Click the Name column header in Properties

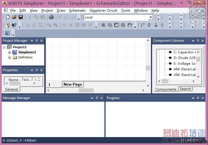coord(13,79)
